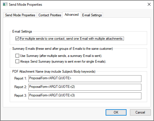The width and height of the screenshot is (154, 121).
Task: Confirm settings with the OK button
Action: (x=116, y=112)
